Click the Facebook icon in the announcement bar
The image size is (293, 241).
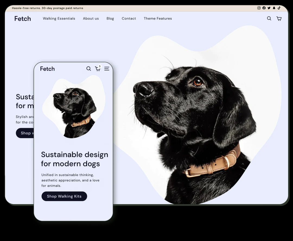264,8
